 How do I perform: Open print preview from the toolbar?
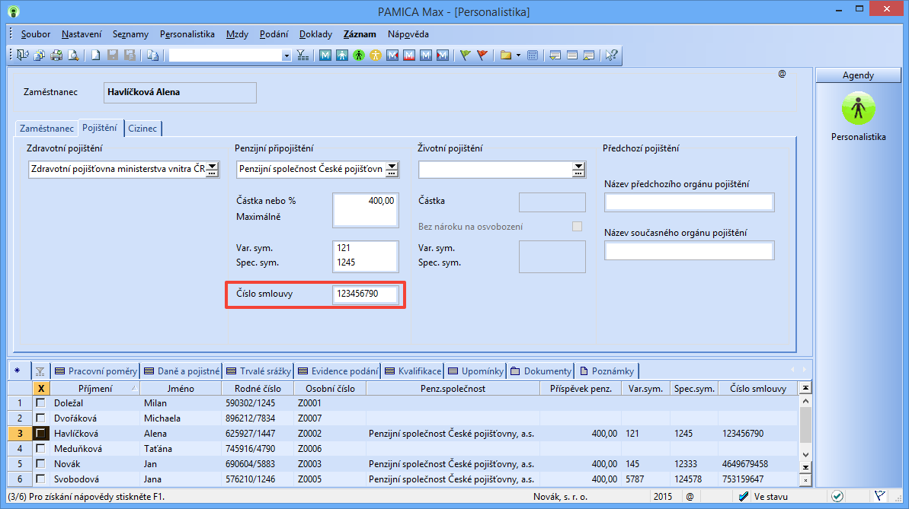point(73,55)
